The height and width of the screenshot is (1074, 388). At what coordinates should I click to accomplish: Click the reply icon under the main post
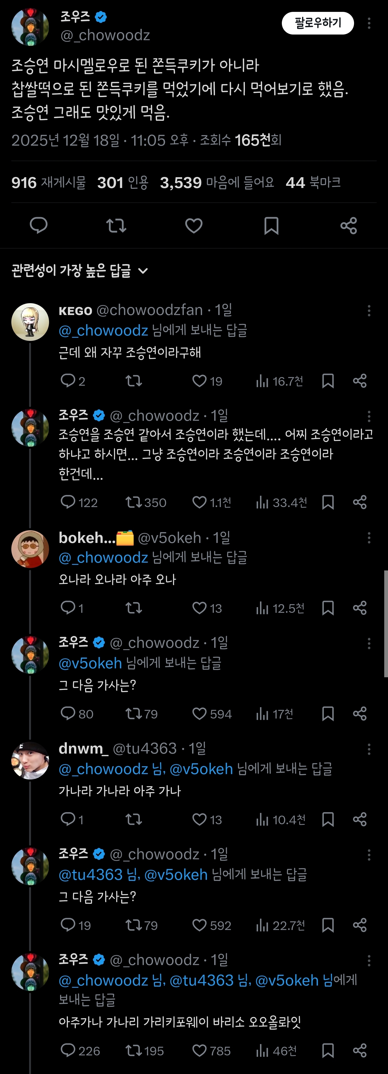tap(39, 225)
